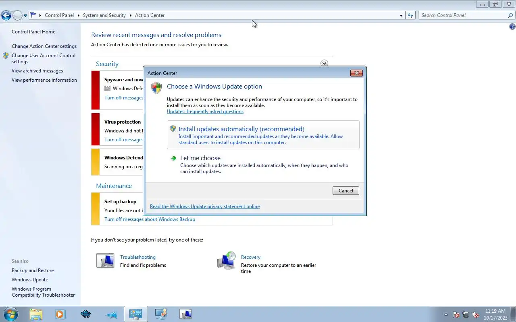Viewport: 516px width, 322px height.
Task: Click the shield icon beside Install updates automatically
Action: click(173, 128)
